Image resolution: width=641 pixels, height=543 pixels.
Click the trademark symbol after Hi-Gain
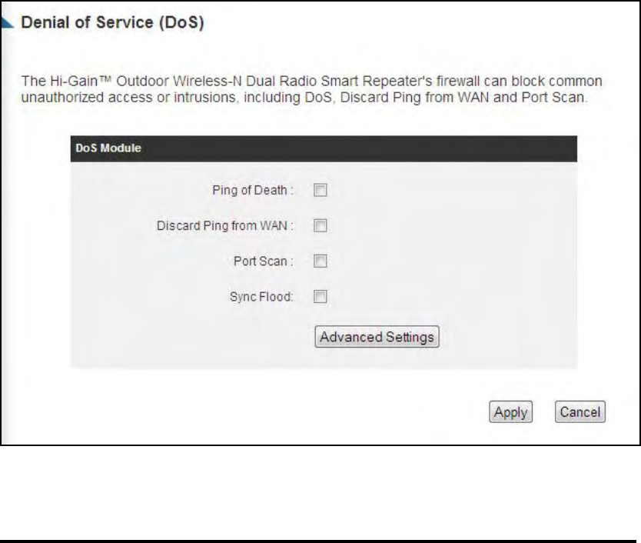[105, 78]
